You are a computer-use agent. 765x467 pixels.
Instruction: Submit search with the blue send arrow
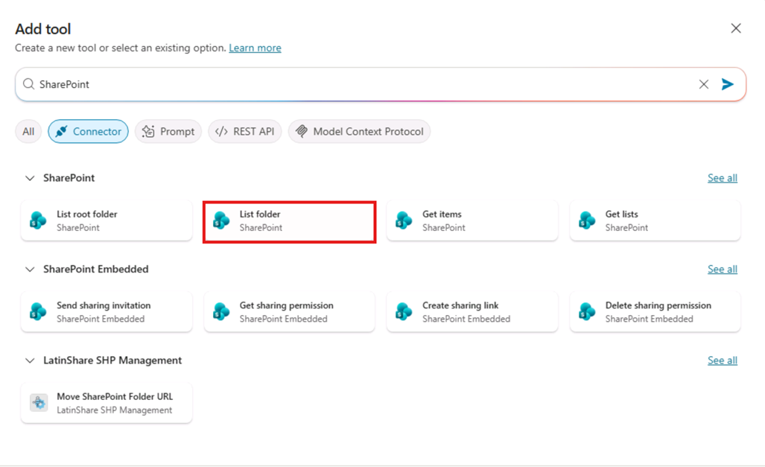(728, 84)
